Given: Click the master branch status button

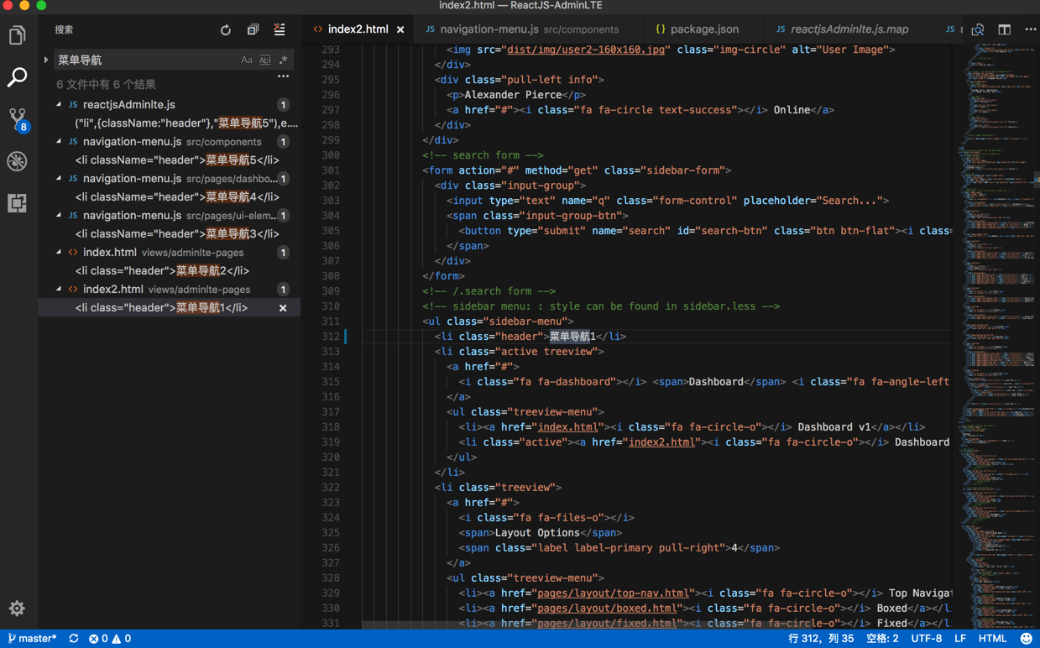Looking at the screenshot, I should pyautogui.click(x=33, y=639).
